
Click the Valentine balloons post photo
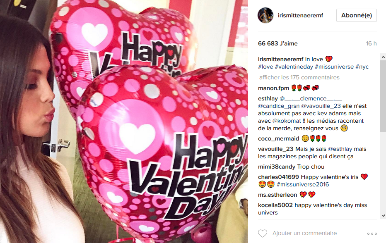pyautogui.click(x=124, y=121)
